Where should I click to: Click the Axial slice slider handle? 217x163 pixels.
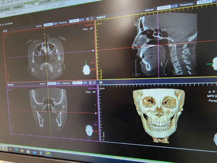(93, 50)
